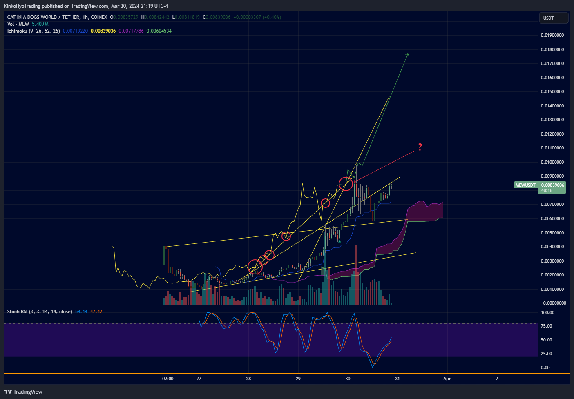Viewport: 574px width, 399px height.
Task: Click the volume value 5.409 M
Action: [40, 24]
